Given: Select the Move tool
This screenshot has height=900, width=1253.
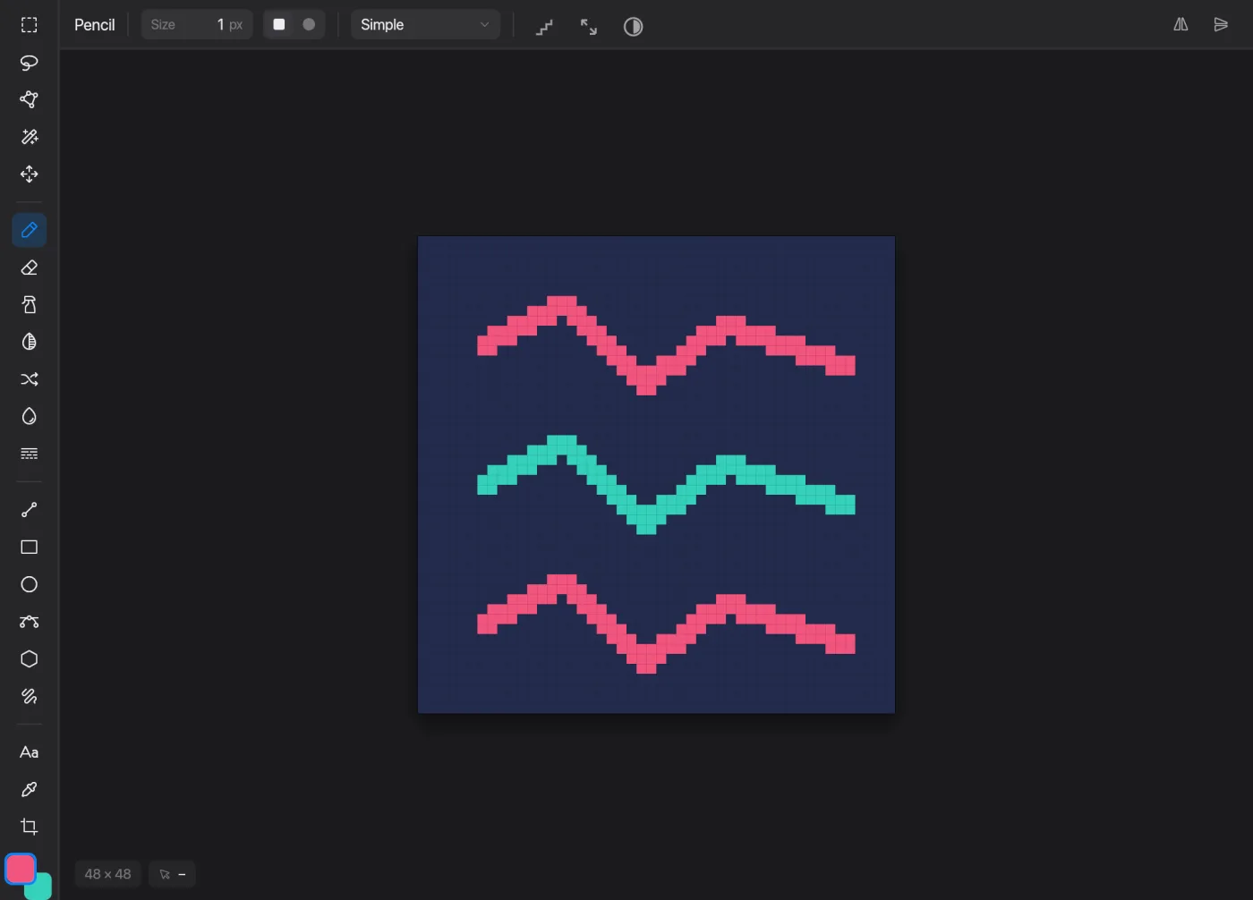Looking at the screenshot, I should point(29,174).
